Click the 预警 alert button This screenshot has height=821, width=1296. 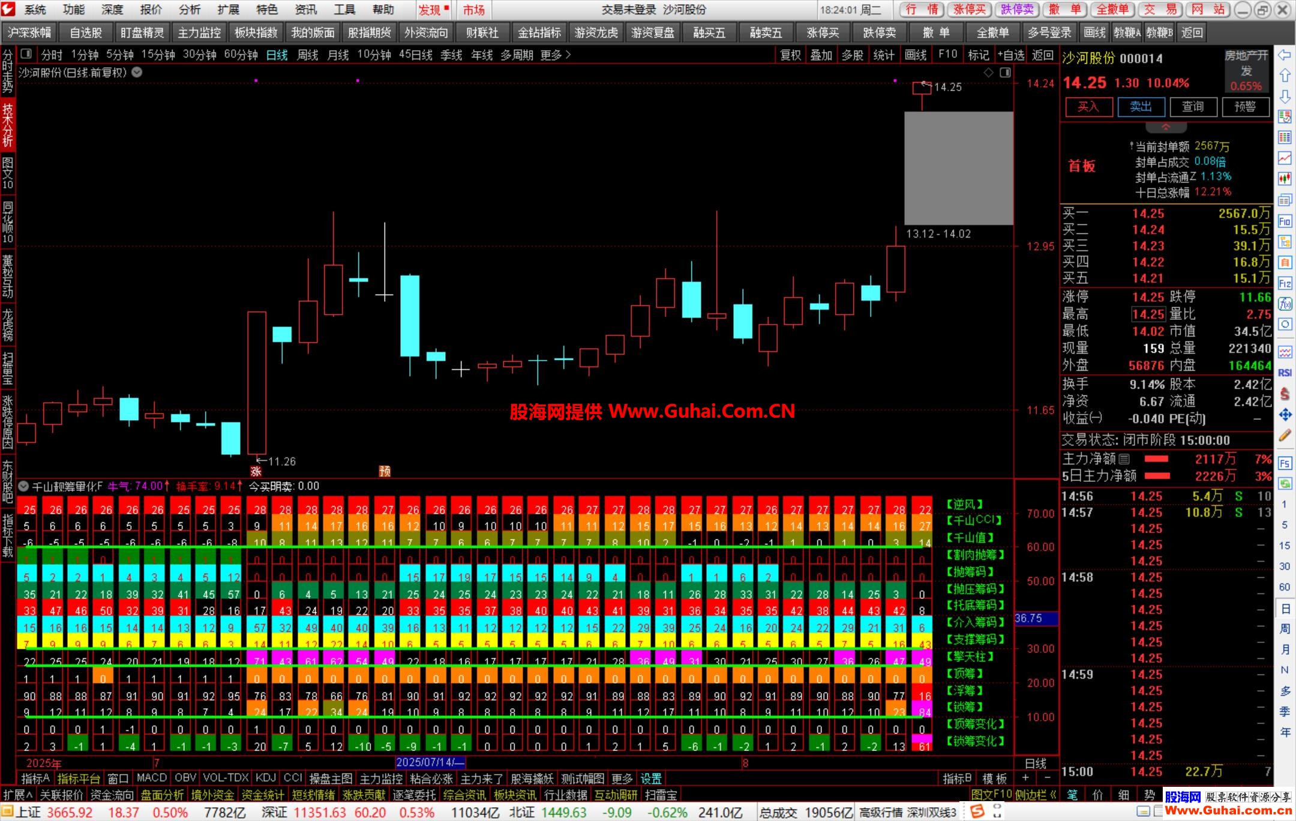[x=1245, y=107]
